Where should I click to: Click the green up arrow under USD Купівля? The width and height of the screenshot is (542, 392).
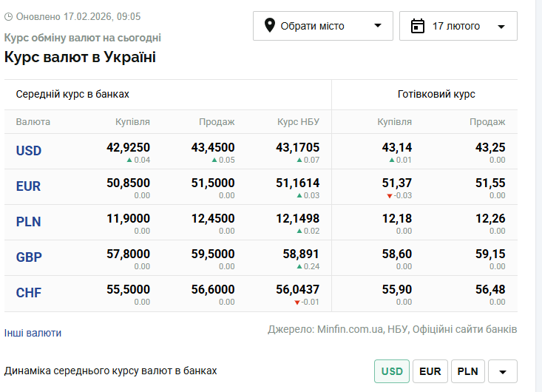[x=129, y=160]
